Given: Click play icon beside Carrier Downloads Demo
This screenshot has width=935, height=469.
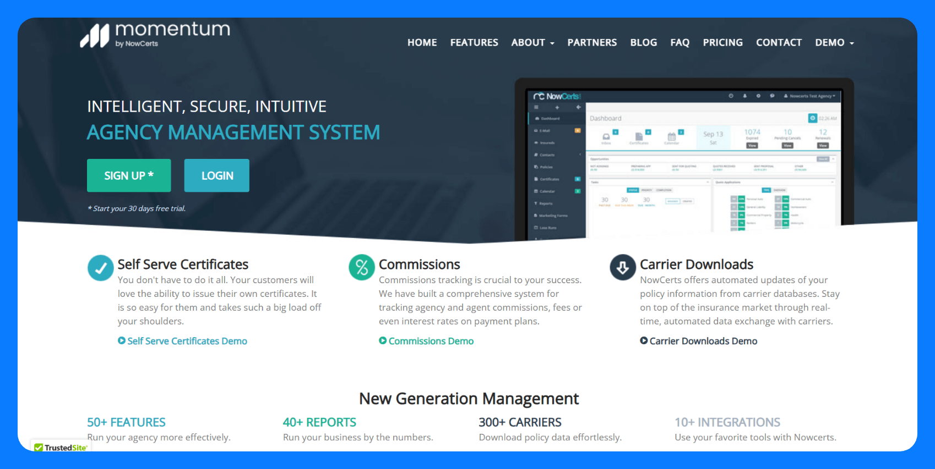Looking at the screenshot, I should 644,341.
